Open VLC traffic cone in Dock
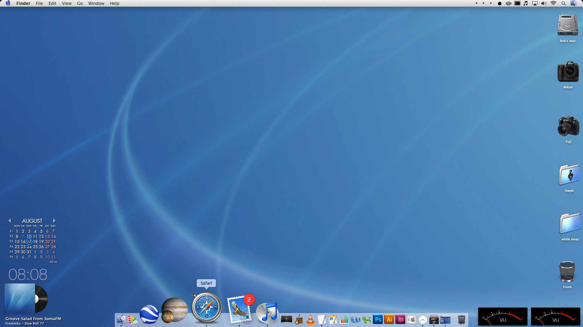 (310, 319)
